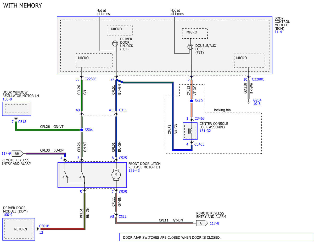Click the ground symbol above G204

coord(248,102)
